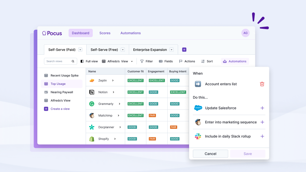Viewport: 306px width, 172px height.
Task: Open the Top Usage view
Action: (62, 84)
